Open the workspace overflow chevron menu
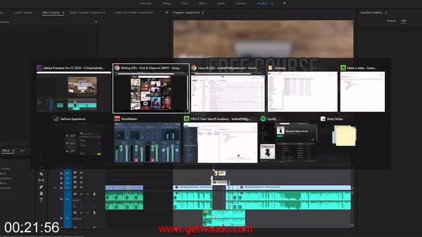Image resolution: width=422 pixels, height=237 pixels. (x=284, y=3)
